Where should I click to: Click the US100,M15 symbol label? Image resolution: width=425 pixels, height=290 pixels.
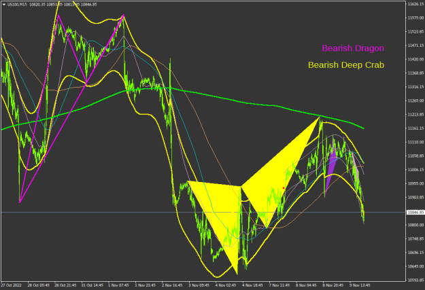point(17,4)
